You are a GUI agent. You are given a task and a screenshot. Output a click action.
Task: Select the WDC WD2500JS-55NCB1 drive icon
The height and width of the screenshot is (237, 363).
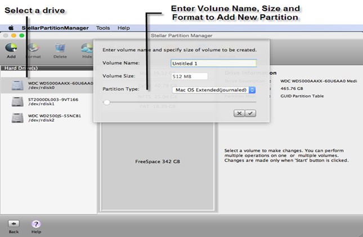(x=17, y=118)
